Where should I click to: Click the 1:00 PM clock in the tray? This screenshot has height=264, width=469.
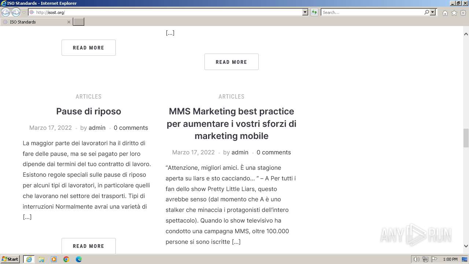[x=450, y=259]
